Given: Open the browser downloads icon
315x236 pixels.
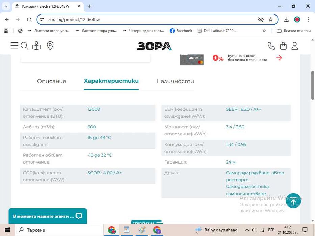Looking at the screenshot, I should (x=286, y=20).
